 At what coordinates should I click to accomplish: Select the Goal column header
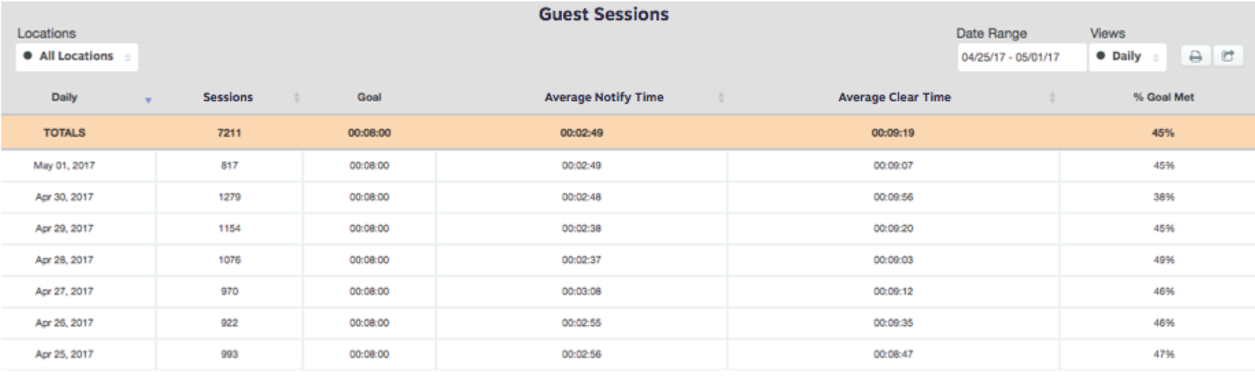pyautogui.click(x=369, y=98)
